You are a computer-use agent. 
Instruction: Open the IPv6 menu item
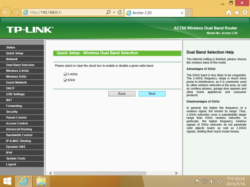(x=22, y=153)
